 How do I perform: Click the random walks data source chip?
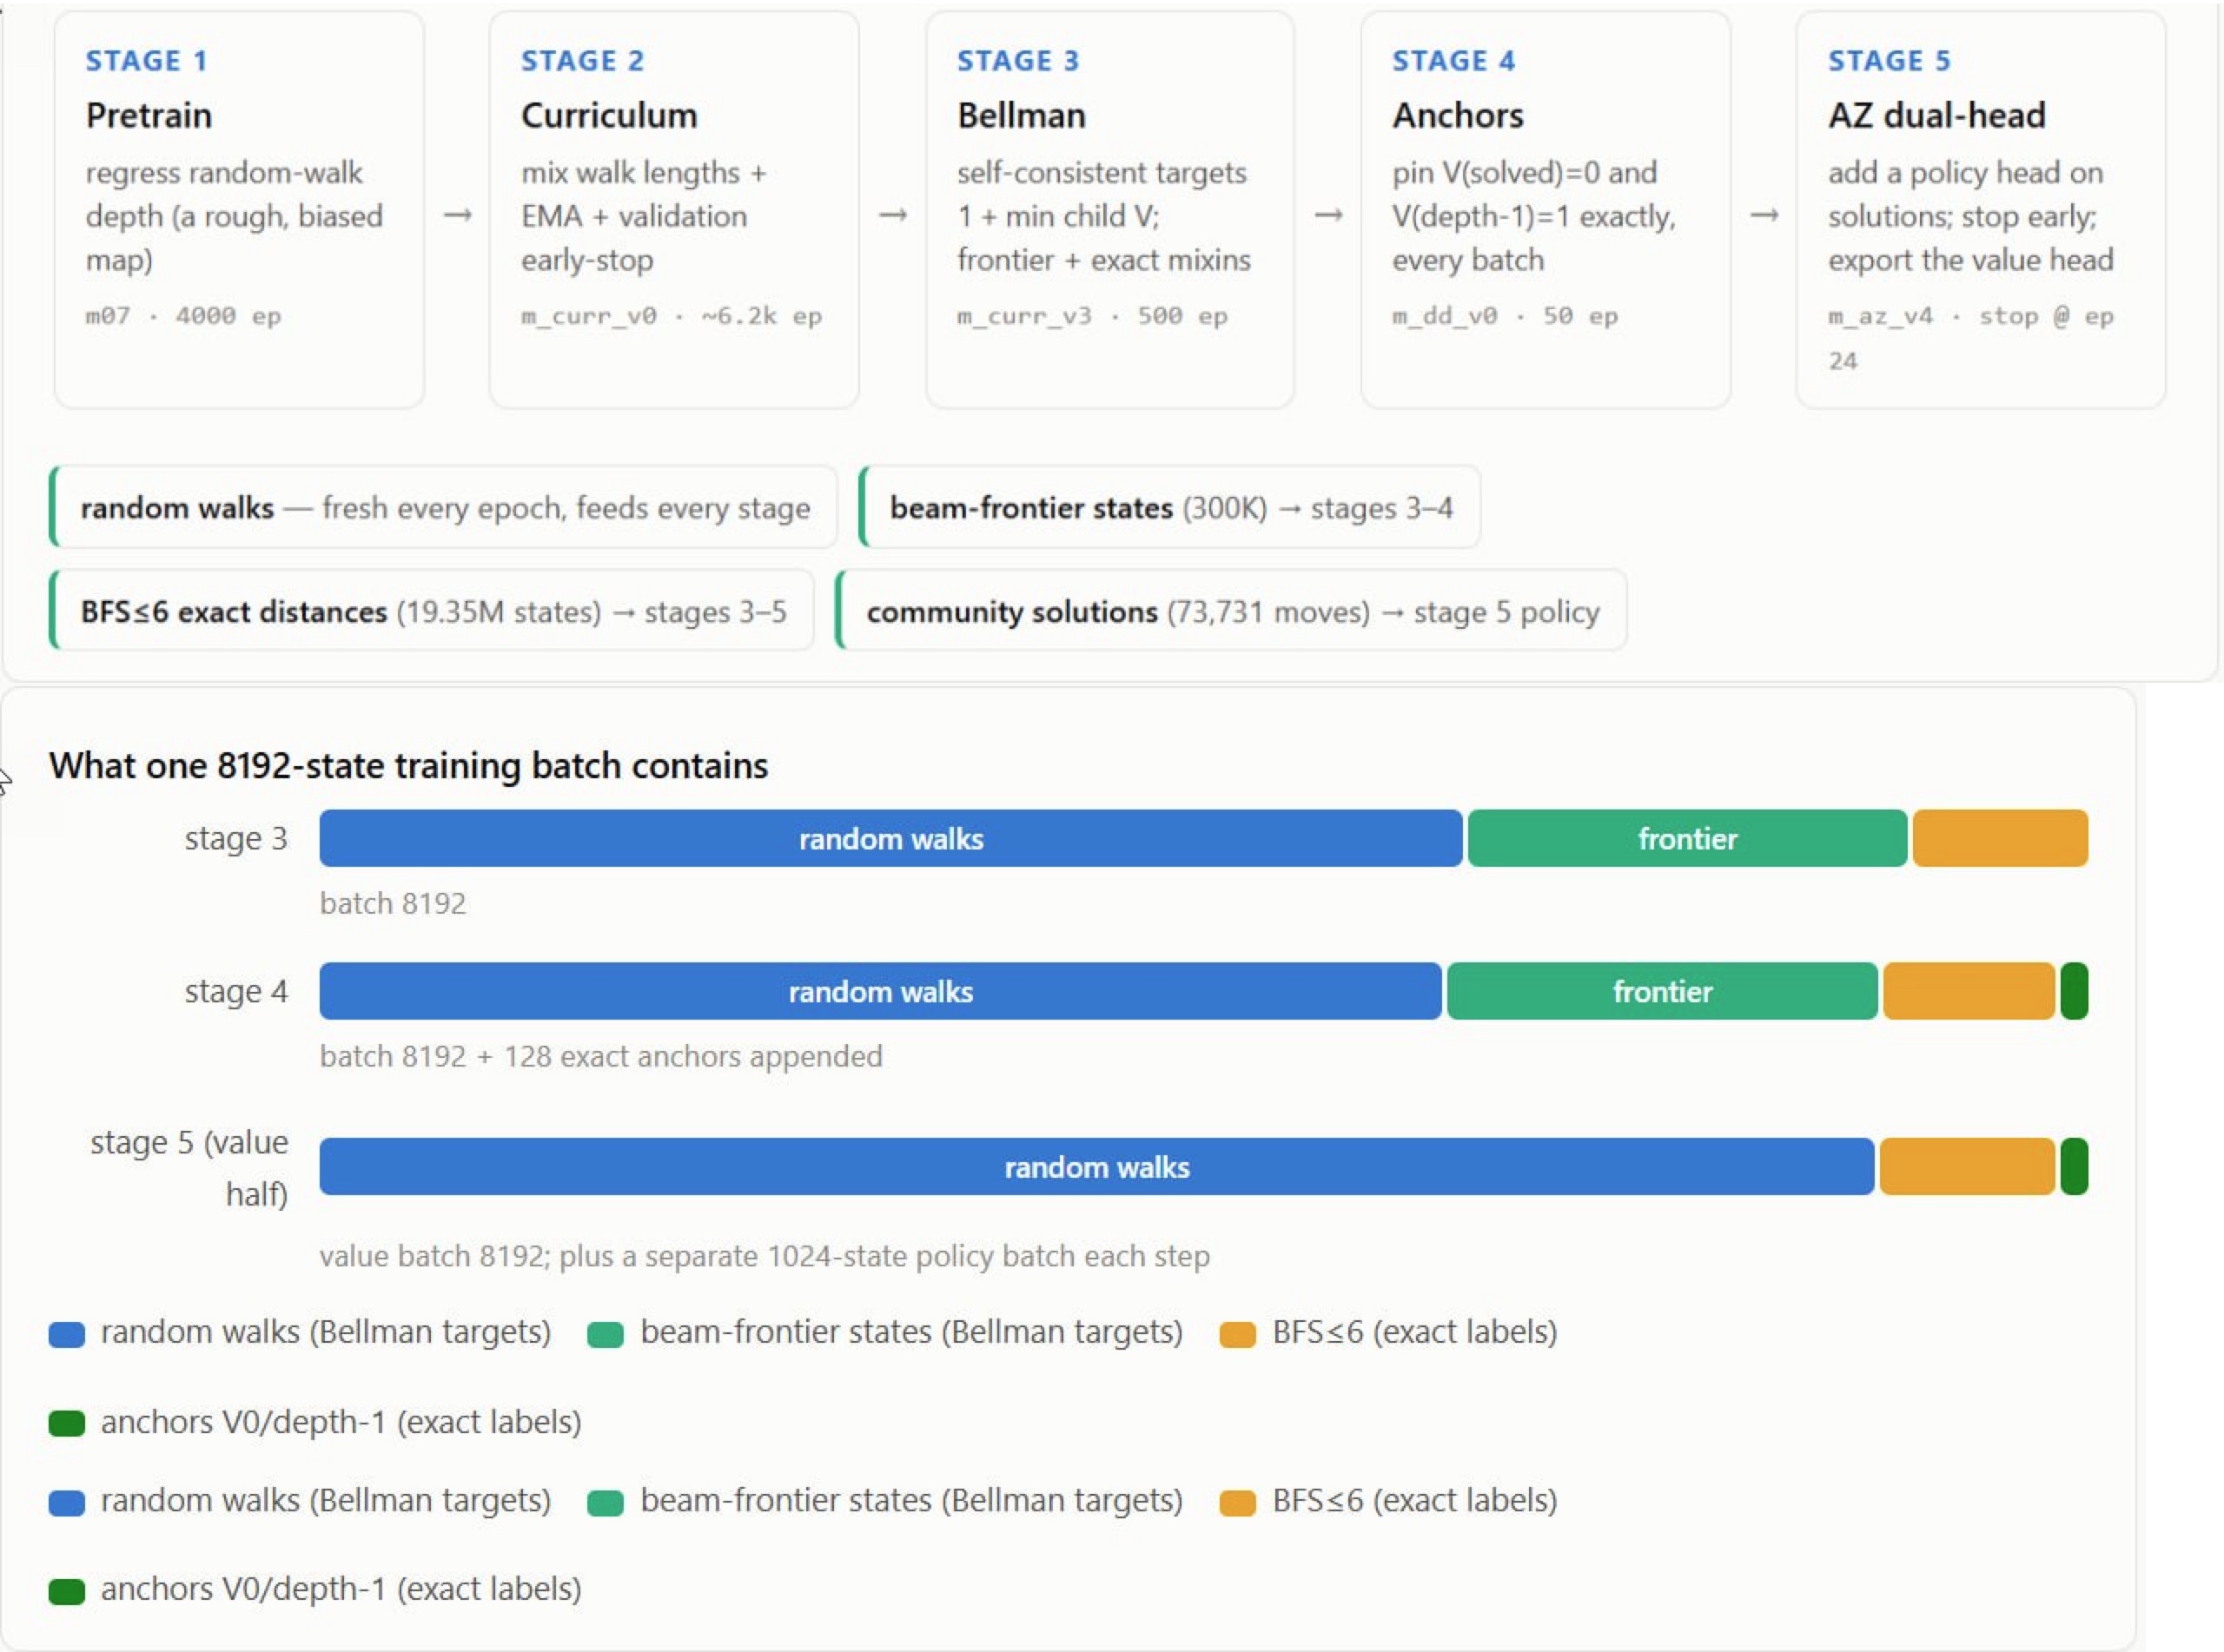pyautogui.click(x=443, y=507)
